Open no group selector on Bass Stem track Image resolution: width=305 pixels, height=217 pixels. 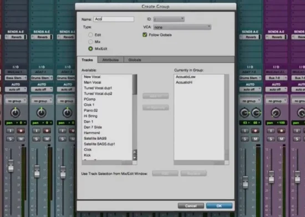(16, 101)
